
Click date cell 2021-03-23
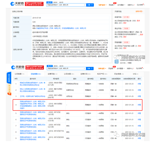[129, 84]
